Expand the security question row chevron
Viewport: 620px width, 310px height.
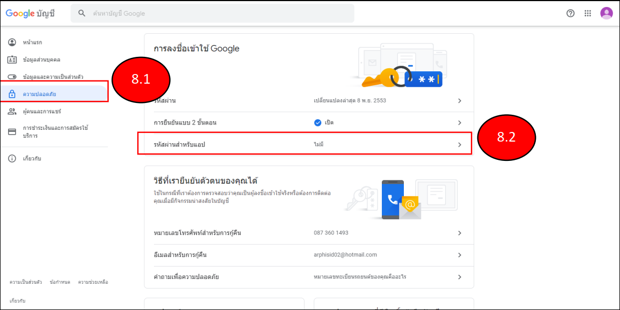(x=460, y=277)
